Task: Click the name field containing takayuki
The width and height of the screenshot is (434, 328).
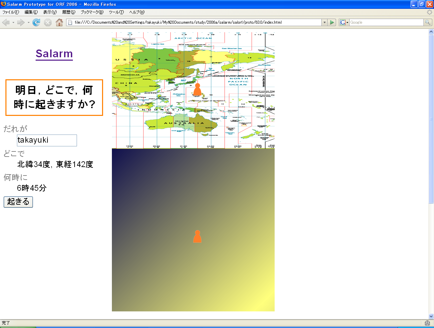Action: pos(47,140)
